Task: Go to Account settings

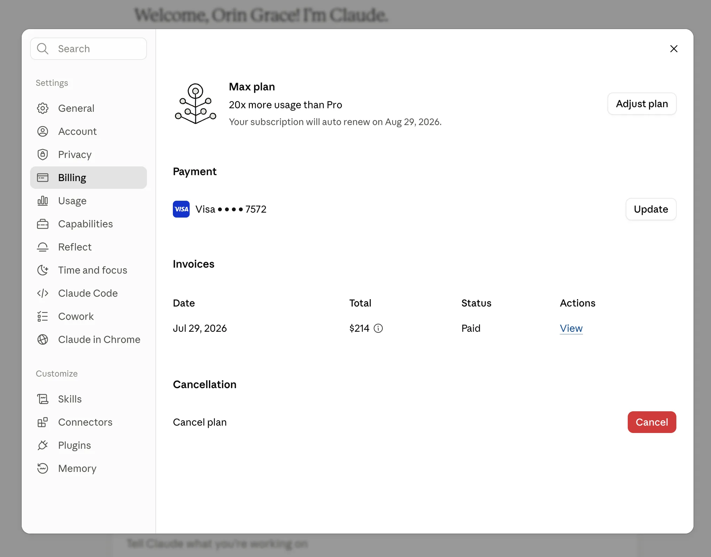Action: click(89, 131)
